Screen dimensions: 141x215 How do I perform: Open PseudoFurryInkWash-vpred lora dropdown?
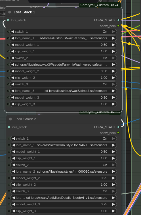[63, 65]
